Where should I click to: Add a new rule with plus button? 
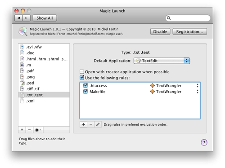84,124
